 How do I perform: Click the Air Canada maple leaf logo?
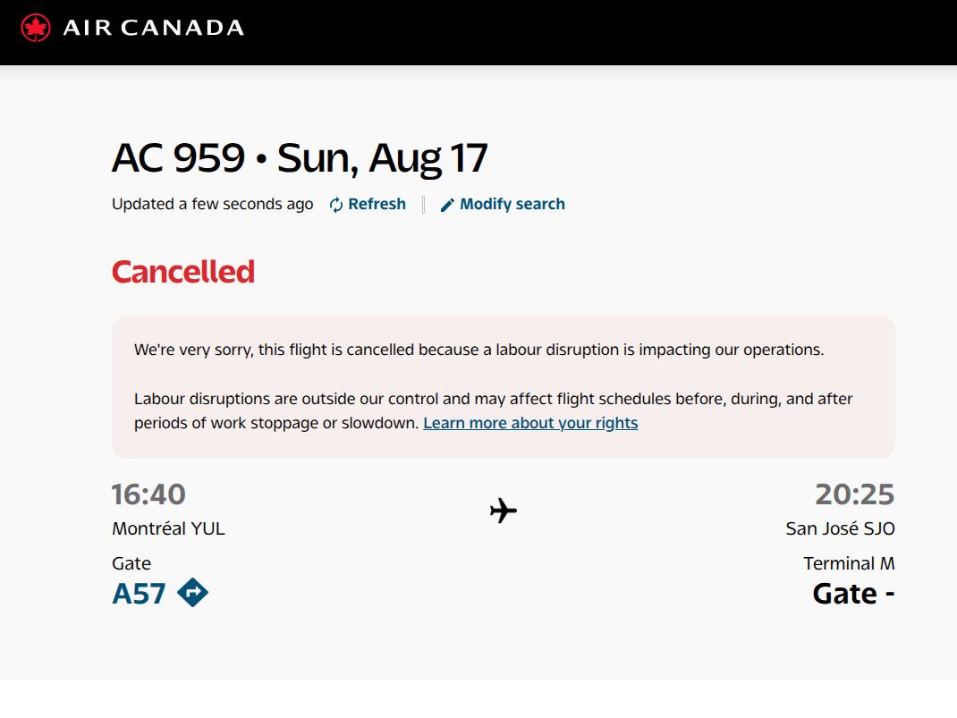36,27
